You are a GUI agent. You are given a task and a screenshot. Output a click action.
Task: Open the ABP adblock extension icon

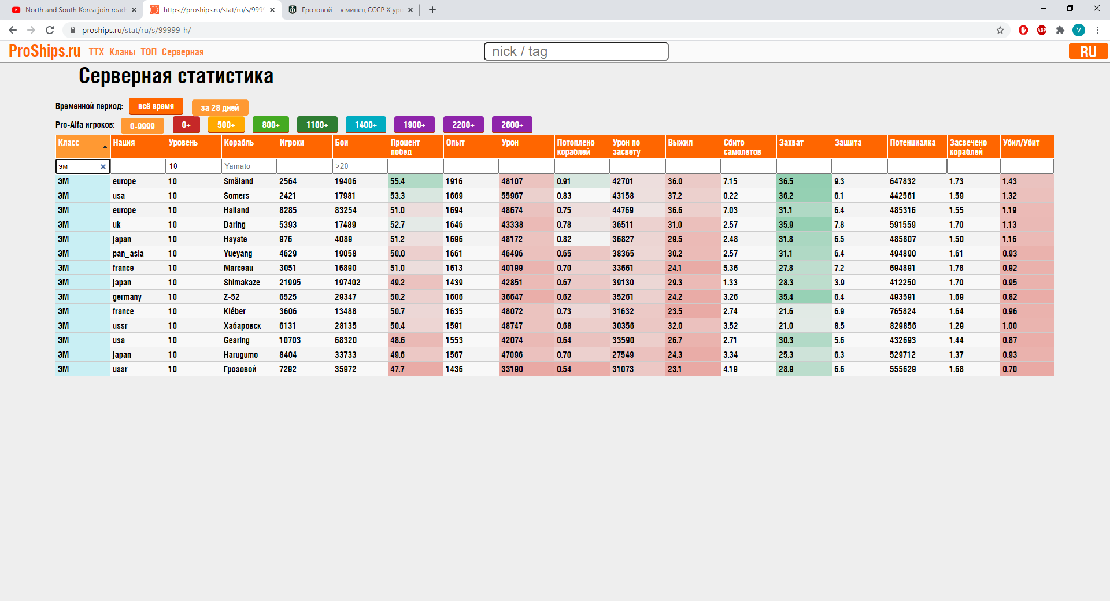pos(1042,30)
